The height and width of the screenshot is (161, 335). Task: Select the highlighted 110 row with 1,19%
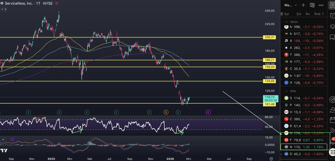[305, 147]
